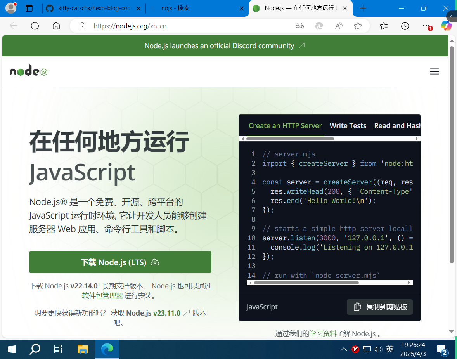Click the Microsoft Edge taskbar icon
Image resolution: width=457 pixels, height=359 pixels.
(x=107, y=349)
